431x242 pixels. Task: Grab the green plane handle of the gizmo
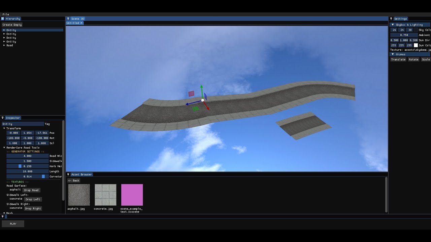pyautogui.click(x=196, y=109)
